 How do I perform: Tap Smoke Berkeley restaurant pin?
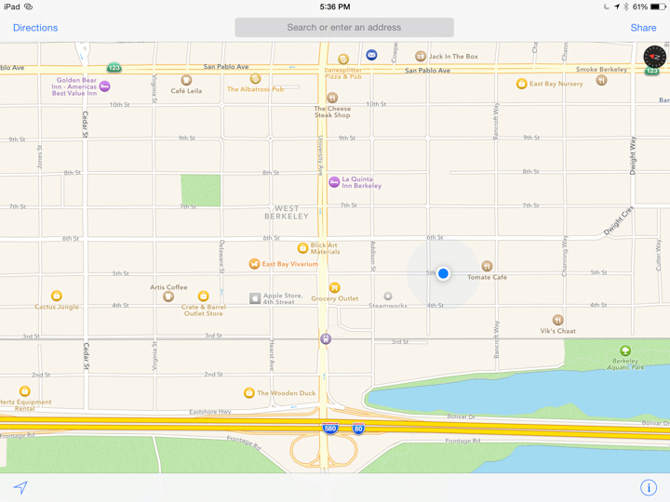[x=602, y=80]
